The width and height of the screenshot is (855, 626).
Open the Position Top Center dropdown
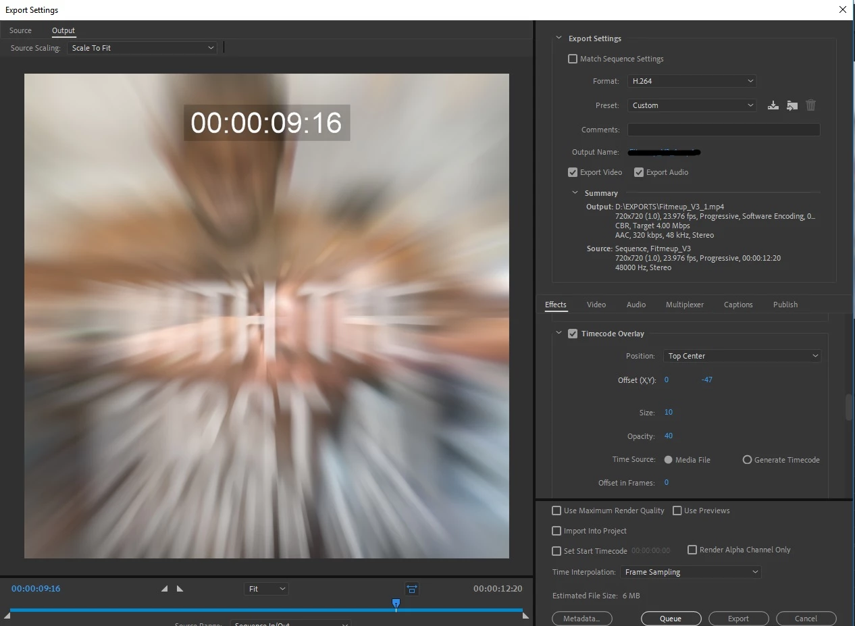tap(742, 356)
